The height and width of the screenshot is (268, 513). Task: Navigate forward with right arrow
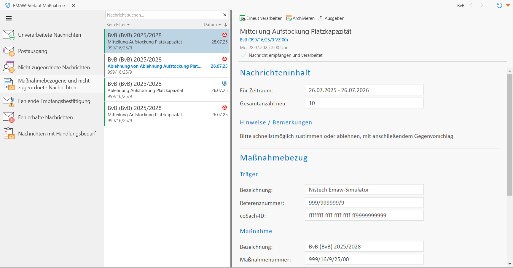(x=480, y=5)
